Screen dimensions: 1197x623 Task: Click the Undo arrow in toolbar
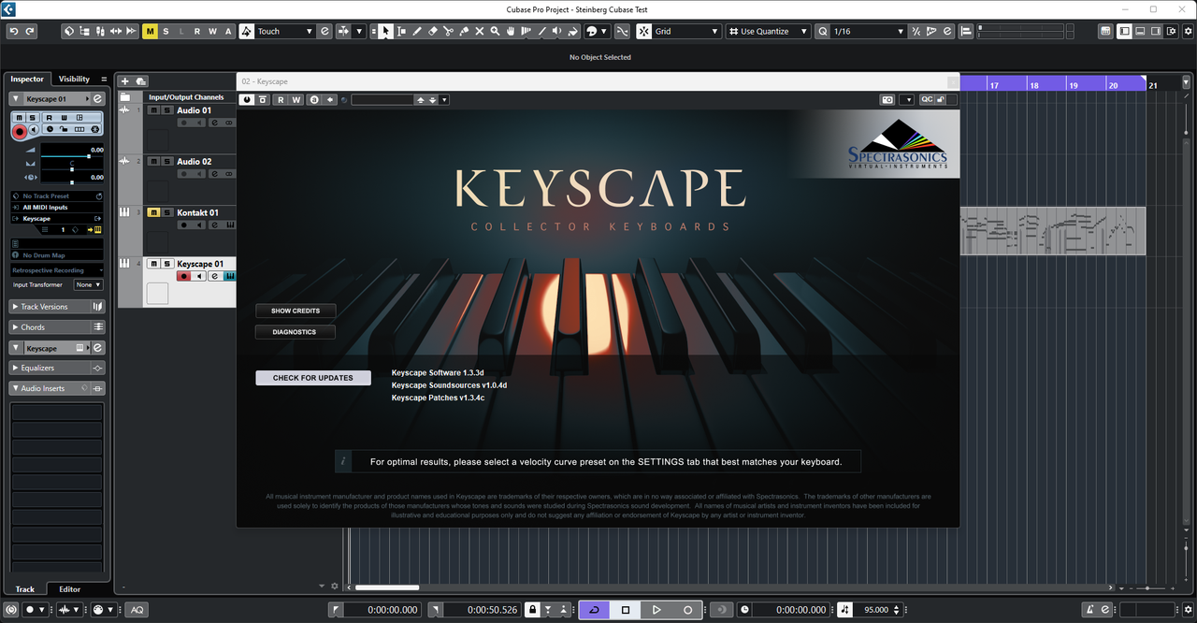point(14,31)
